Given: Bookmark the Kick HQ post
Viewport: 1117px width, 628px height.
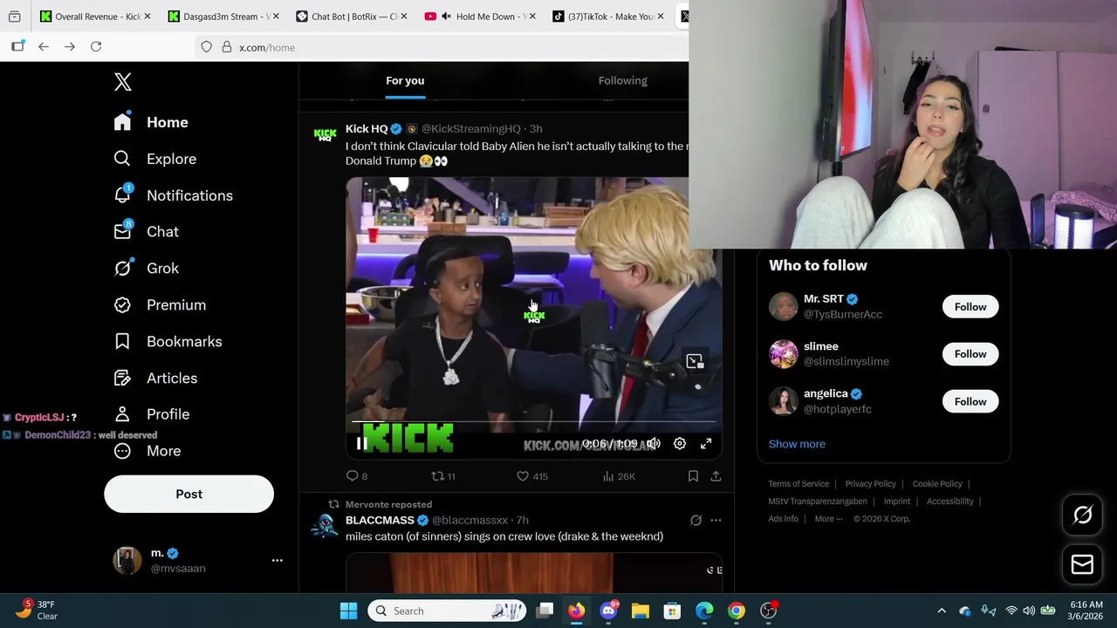Looking at the screenshot, I should [x=693, y=476].
